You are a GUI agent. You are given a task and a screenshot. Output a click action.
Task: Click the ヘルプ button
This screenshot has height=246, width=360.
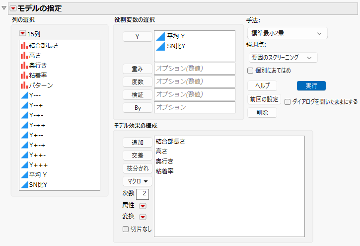tap(262, 86)
